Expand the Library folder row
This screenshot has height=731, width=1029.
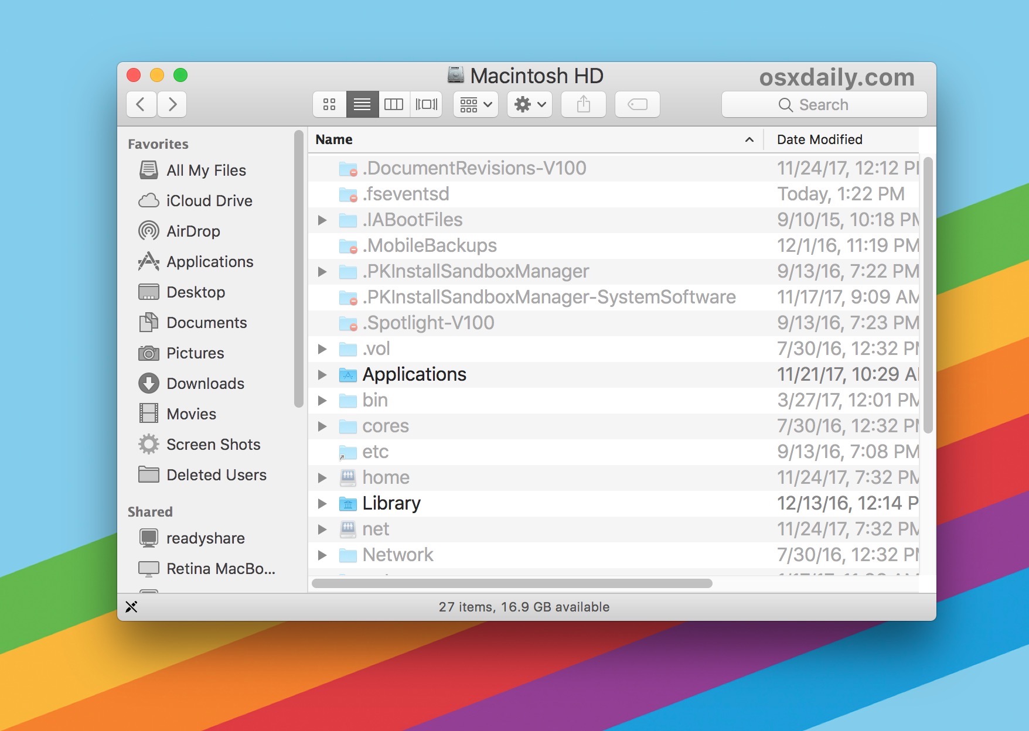pos(322,503)
